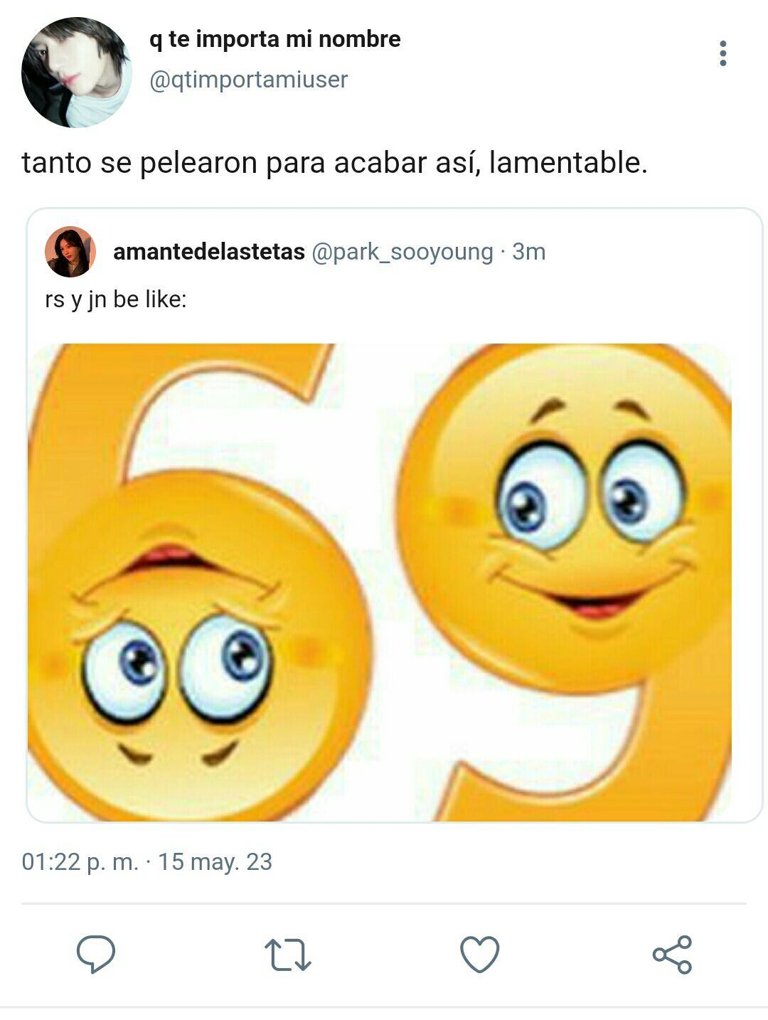Open the quoted user's small avatar
Image resolution: width=768 pixels, height=1020 pixels.
(70, 252)
